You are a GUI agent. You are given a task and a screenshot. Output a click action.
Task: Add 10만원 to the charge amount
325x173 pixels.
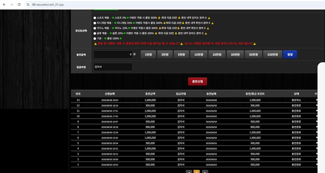coord(198,55)
